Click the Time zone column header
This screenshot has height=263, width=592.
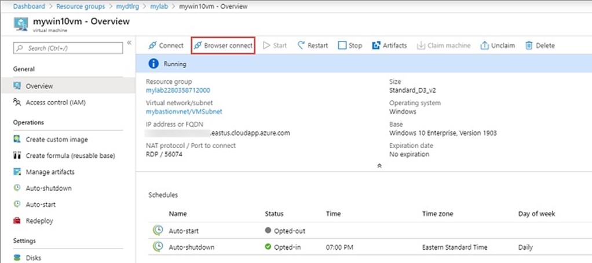coord(437,214)
